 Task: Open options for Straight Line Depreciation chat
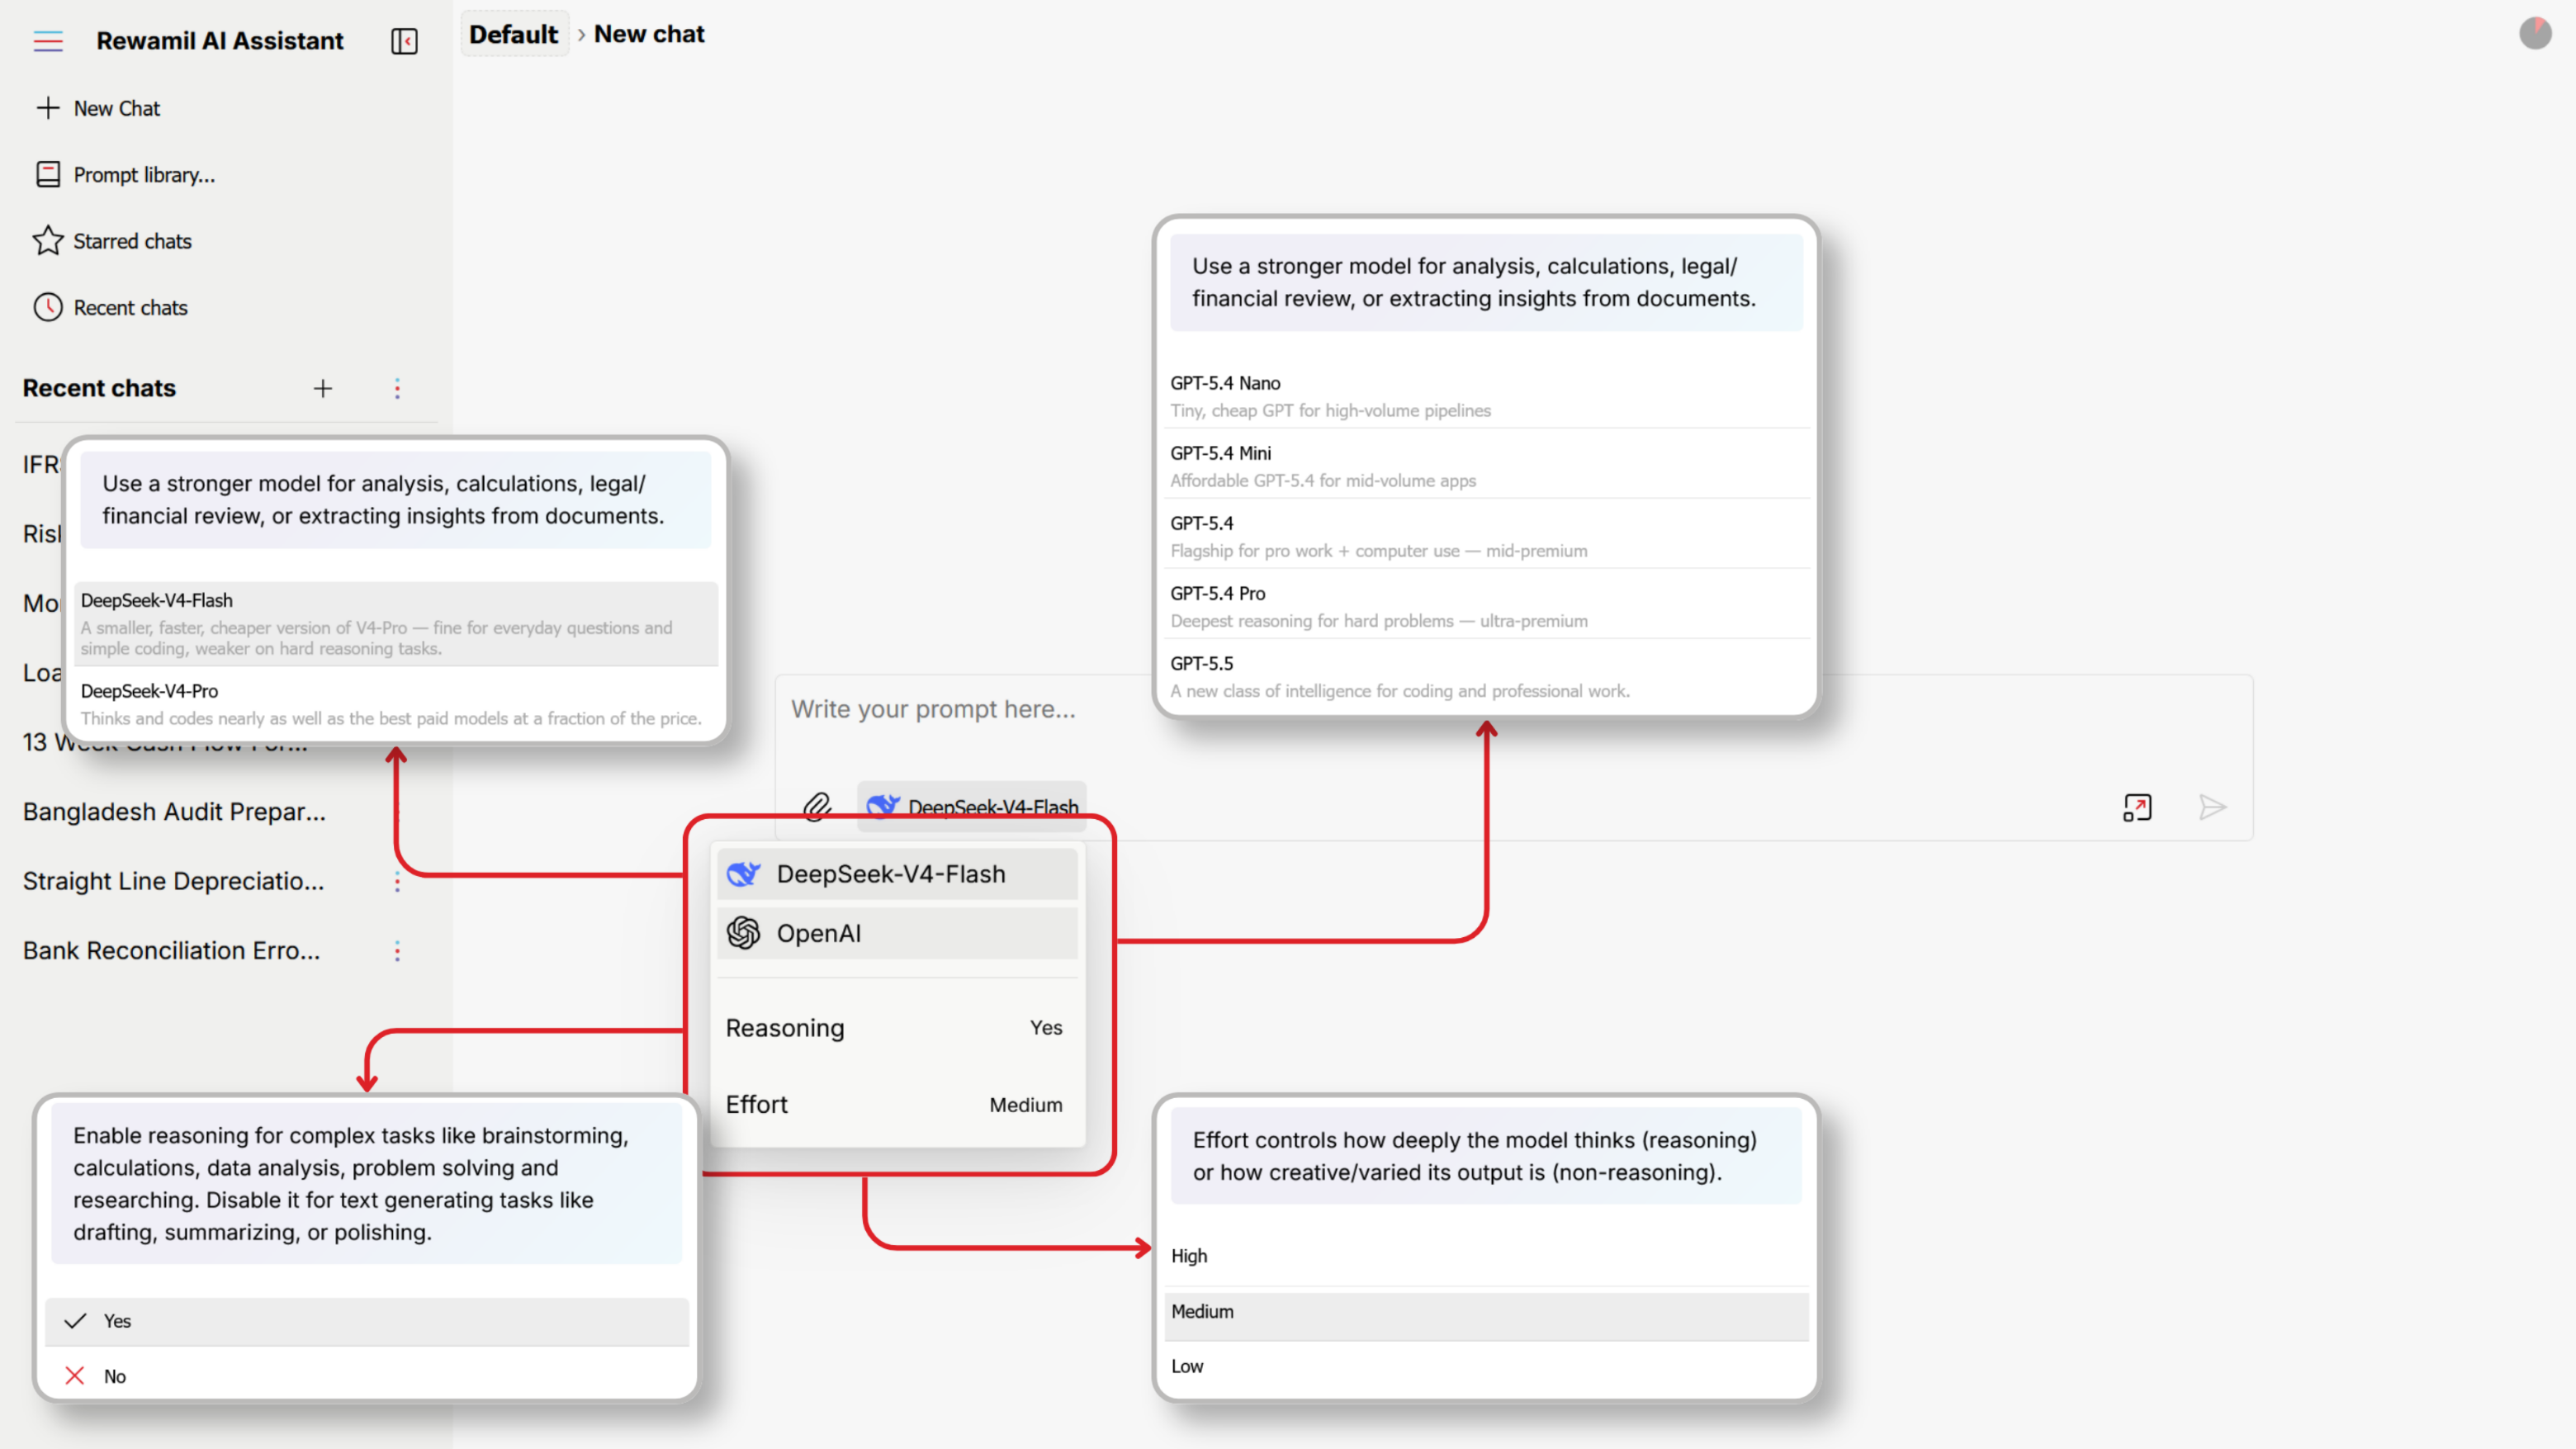(x=397, y=881)
